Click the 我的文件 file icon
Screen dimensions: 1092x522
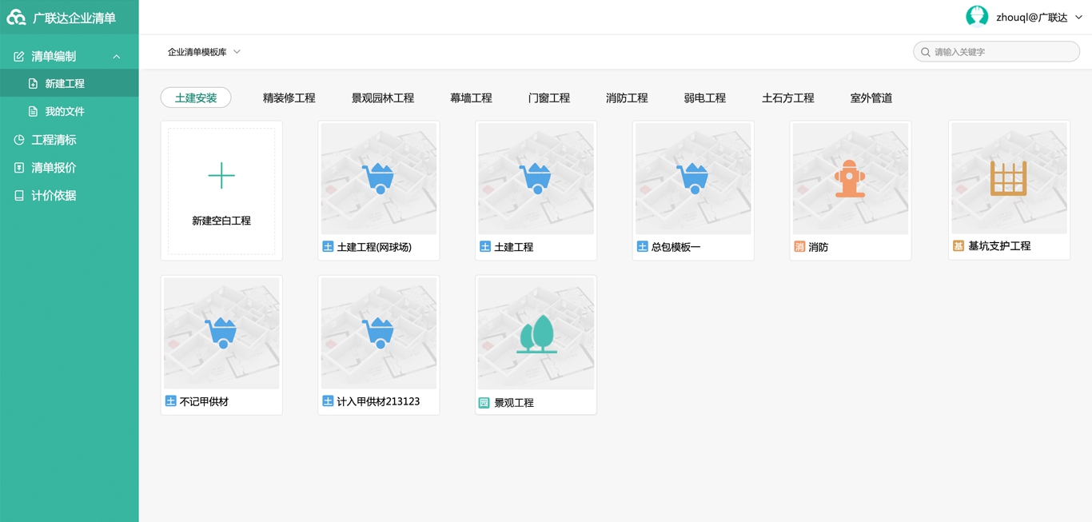pyautogui.click(x=31, y=111)
